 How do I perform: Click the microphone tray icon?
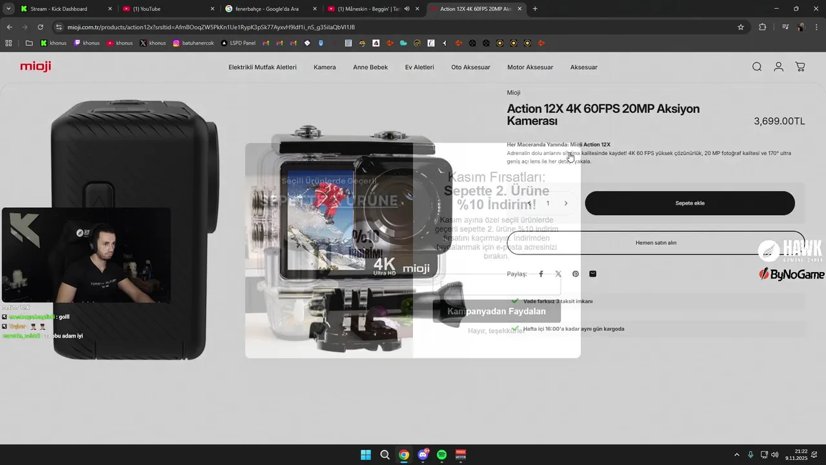750,455
